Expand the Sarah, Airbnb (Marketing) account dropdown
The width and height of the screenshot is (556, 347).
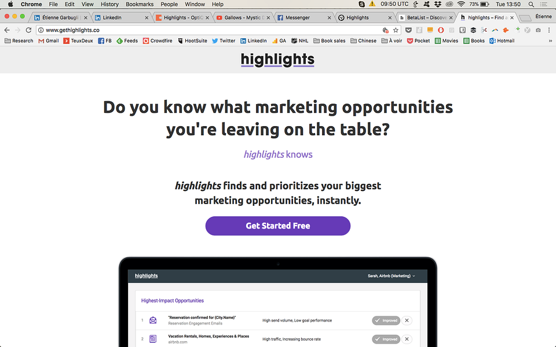coord(391,276)
